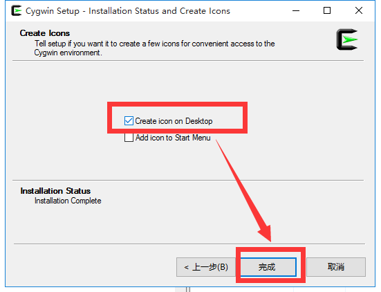Finish setup with the 完成 button
Screen dimensions: 381x292
[x=268, y=267]
